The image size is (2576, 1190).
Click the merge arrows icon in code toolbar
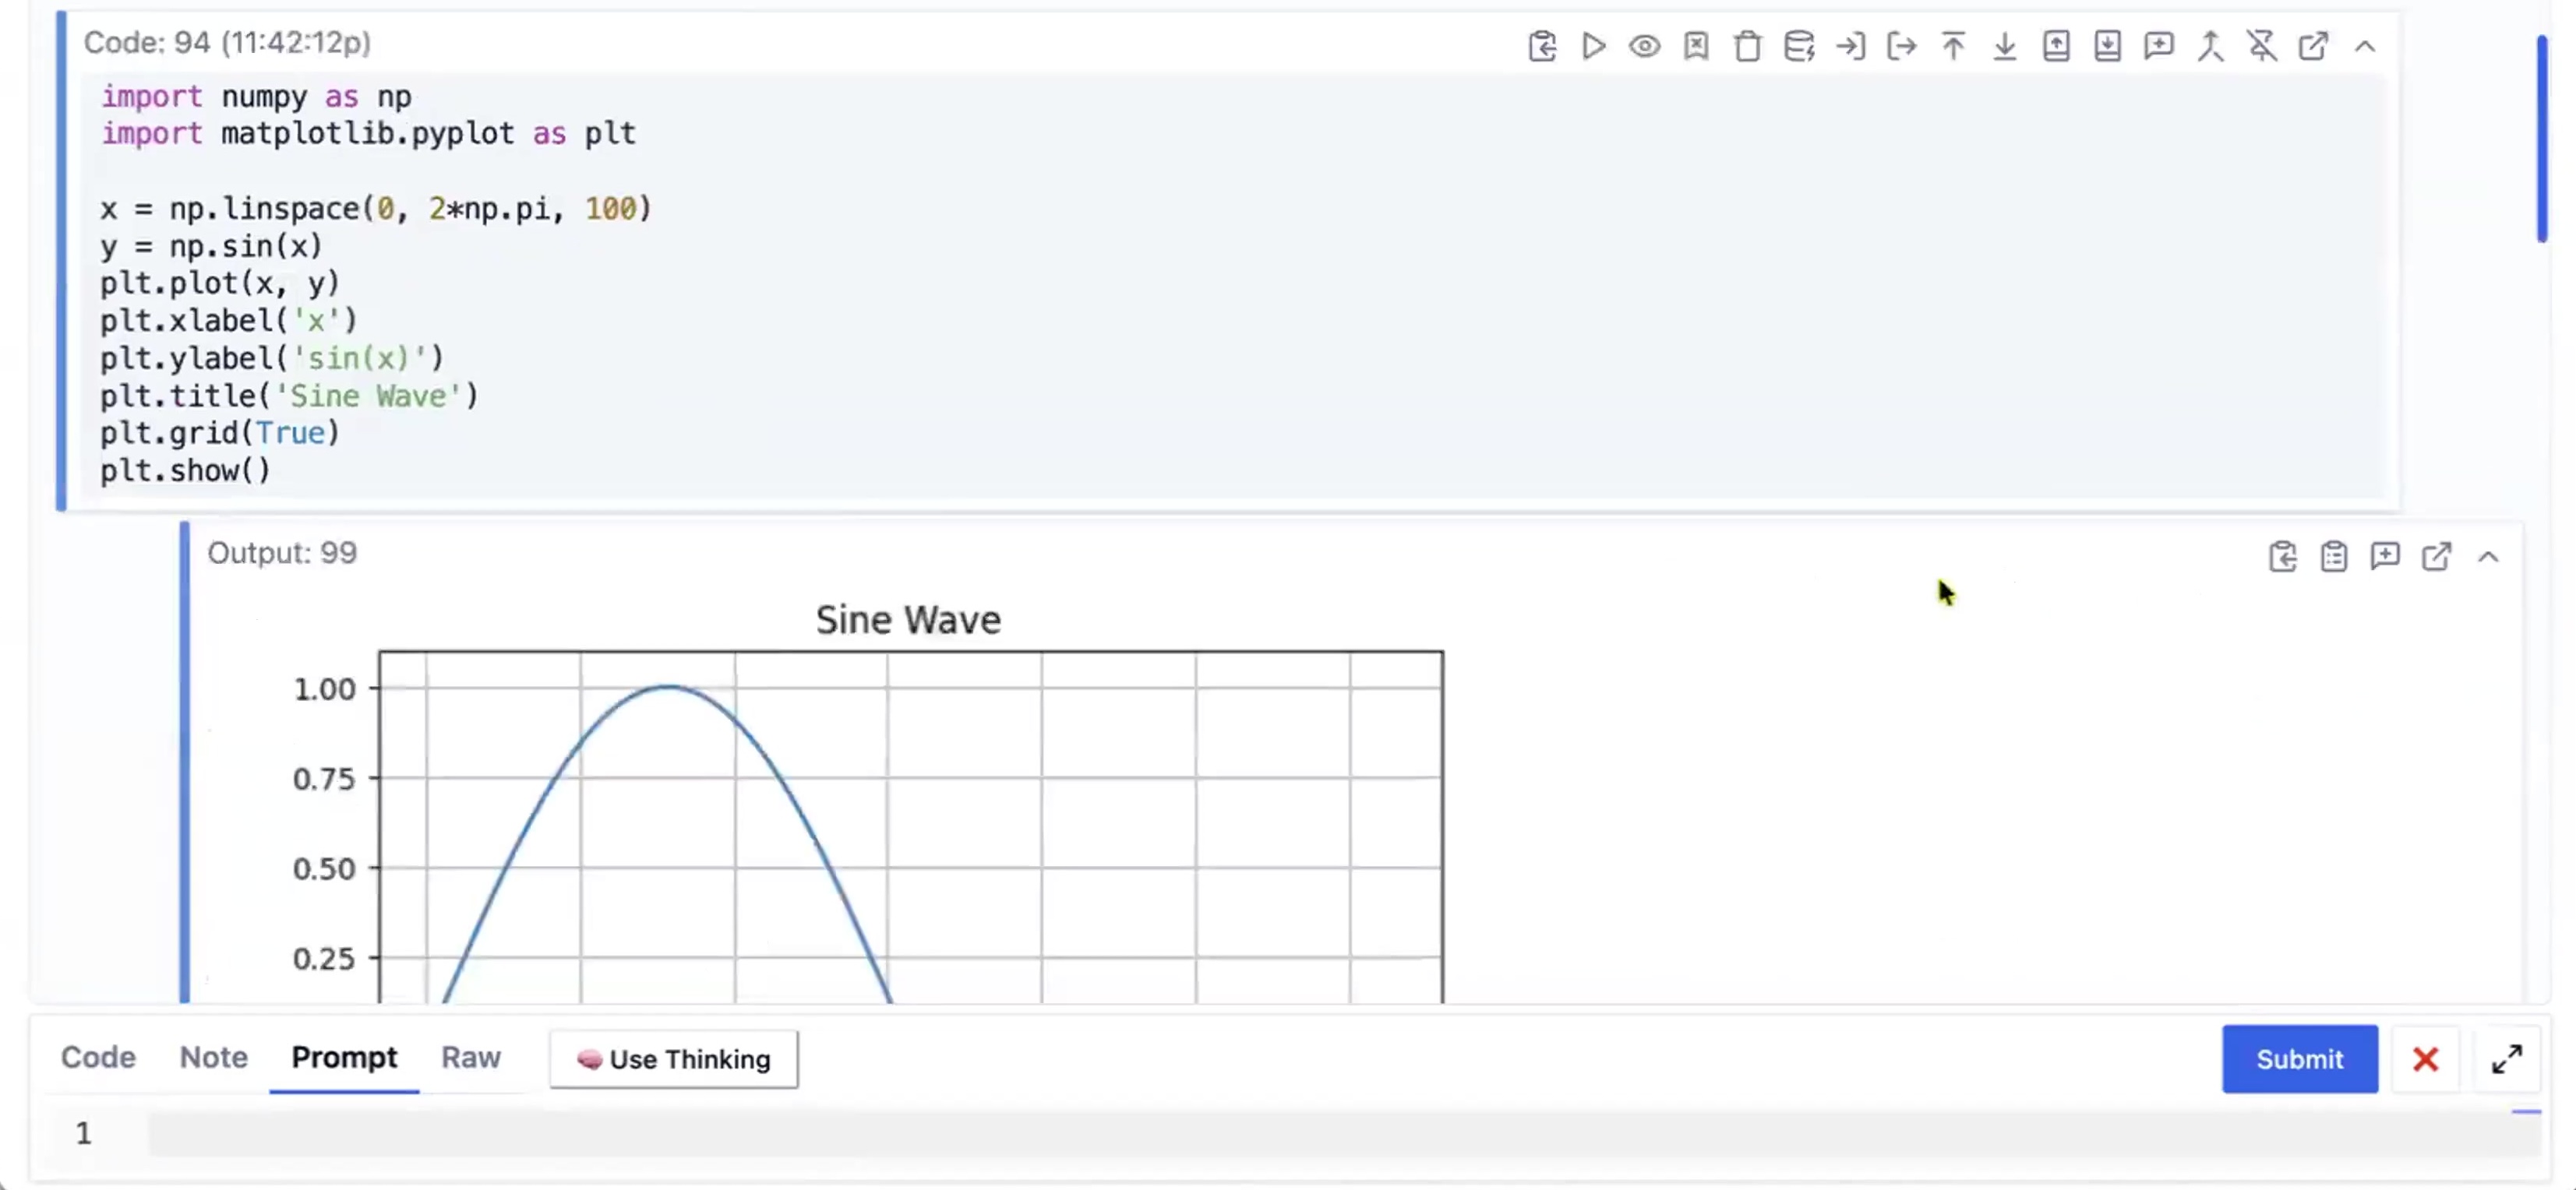[x=2210, y=46]
